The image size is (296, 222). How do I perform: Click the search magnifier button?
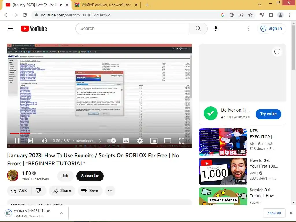[198, 29]
